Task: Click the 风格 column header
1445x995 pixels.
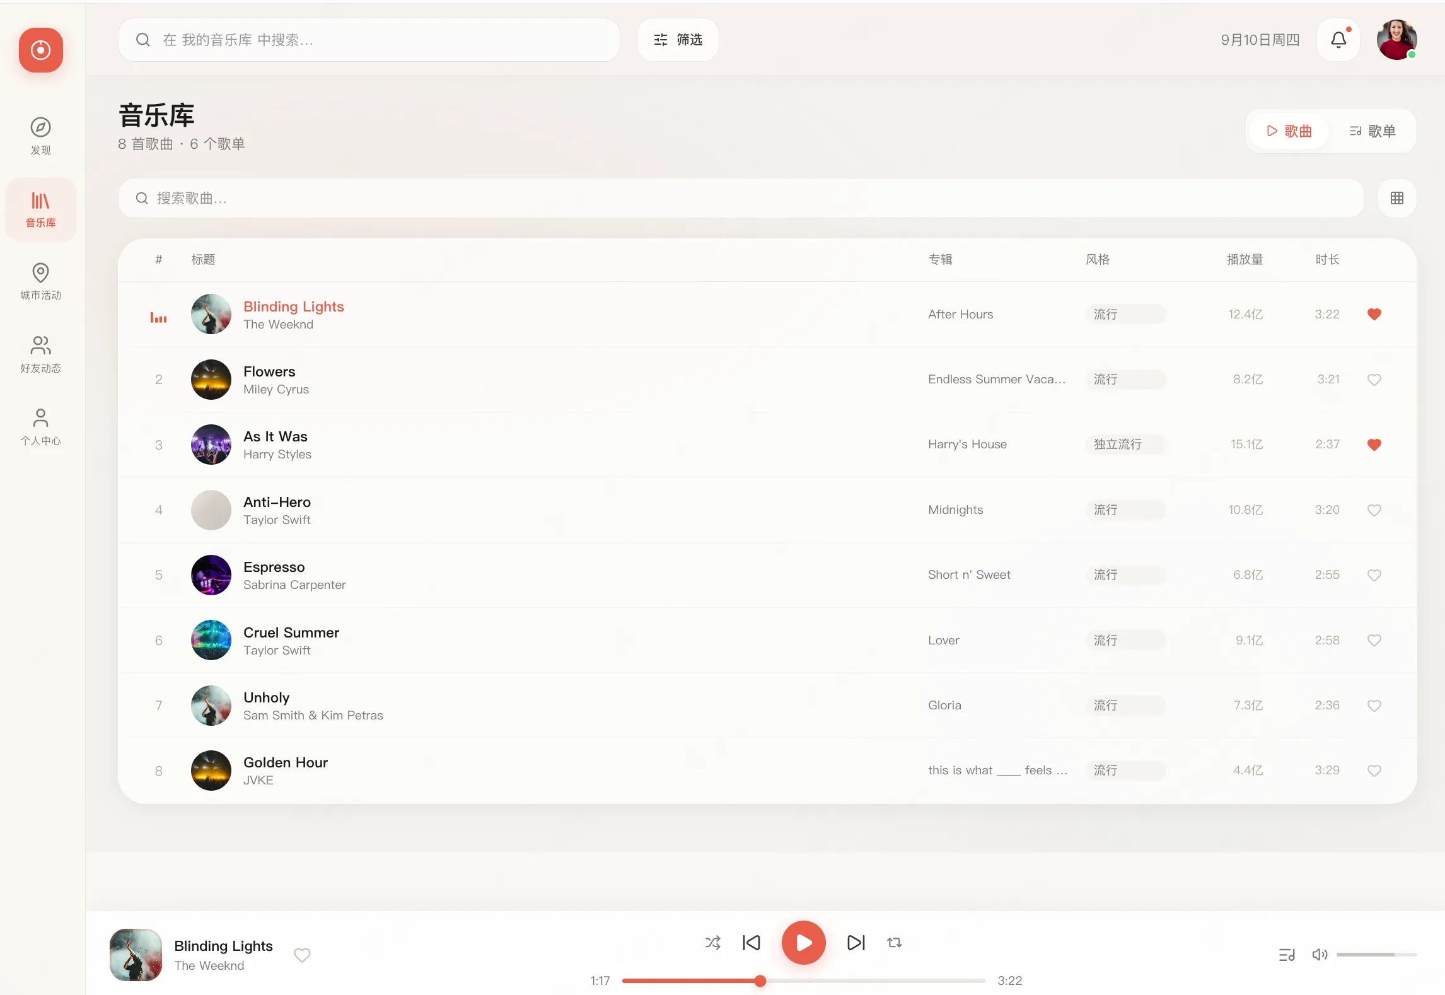Action: click(1098, 259)
